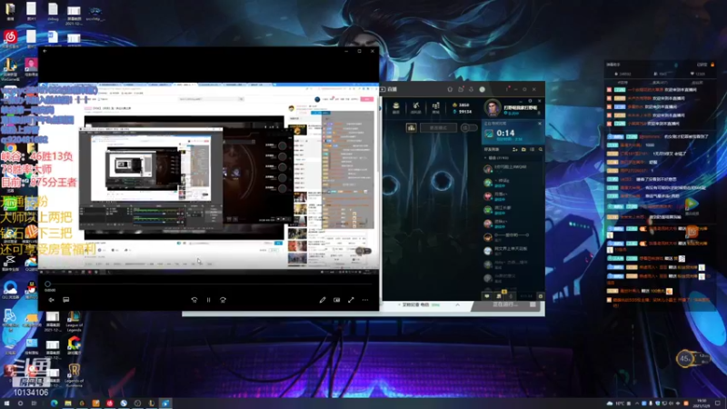The image size is (727, 409).
Task: Open the store icon in League client nav
Action: pos(436,107)
